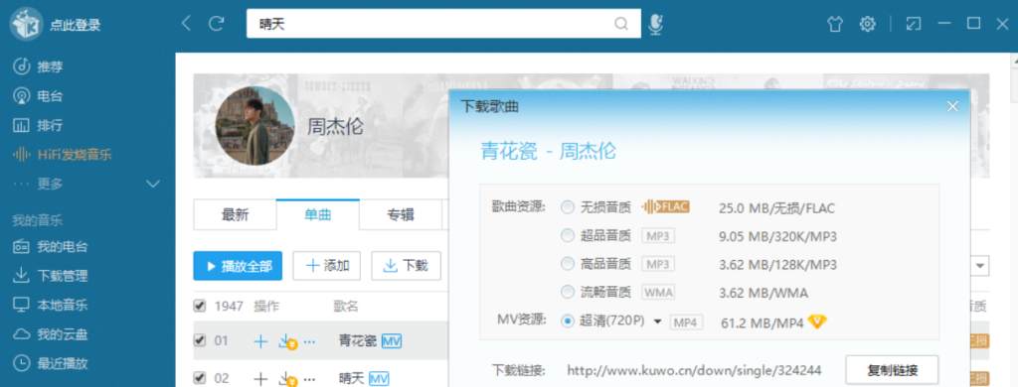
Task: Select the 无损音质 radio button
Action: point(568,207)
